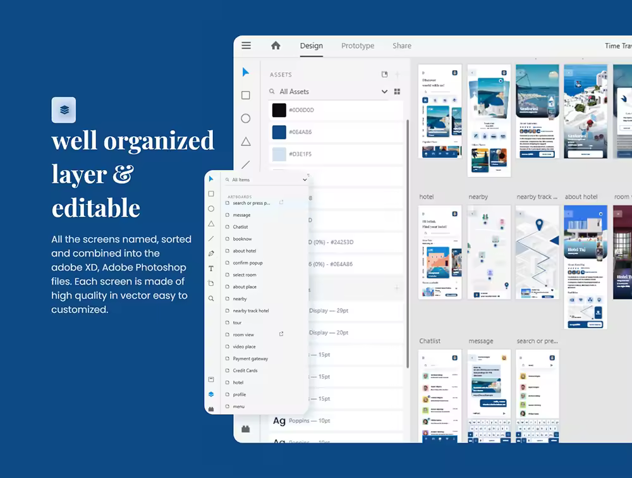632x478 pixels.
Task: Pick the Rectangle tool in the main window toolbar
Action: [x=245, y=95]
